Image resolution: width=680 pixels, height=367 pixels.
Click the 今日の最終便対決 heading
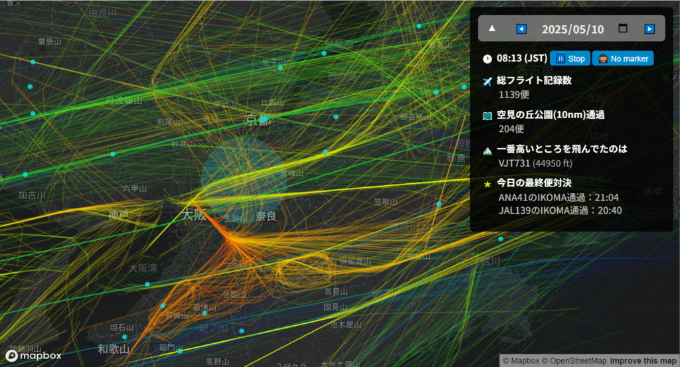click(535, 183)
